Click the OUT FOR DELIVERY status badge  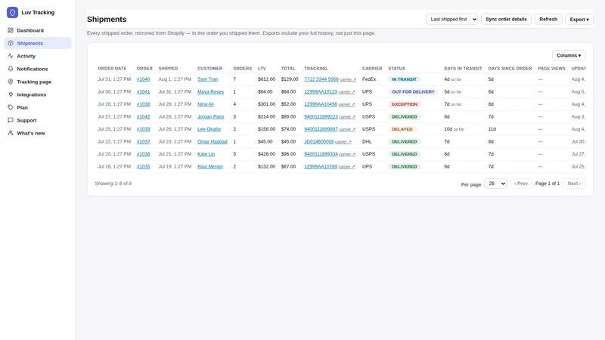pos(413,91)
